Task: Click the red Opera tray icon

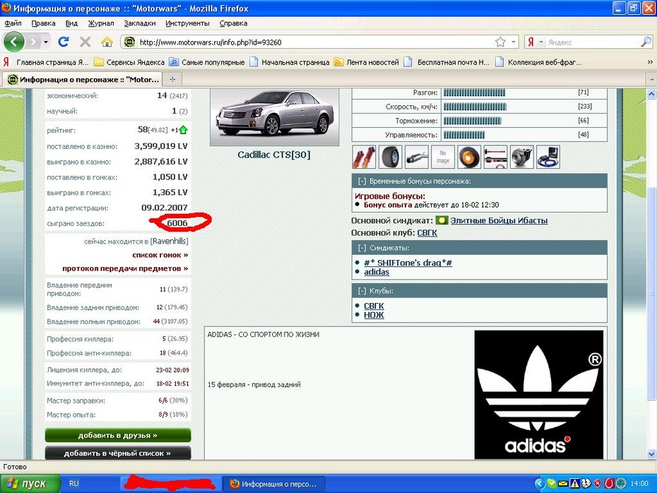Action: (609, 484)
